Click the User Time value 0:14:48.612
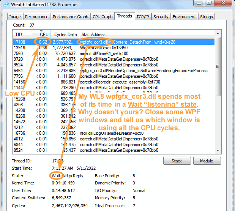 click(x=63, y=191)
